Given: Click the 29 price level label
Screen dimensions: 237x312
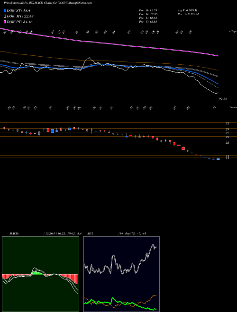Looking at the screenshot, I should point(227,130).
